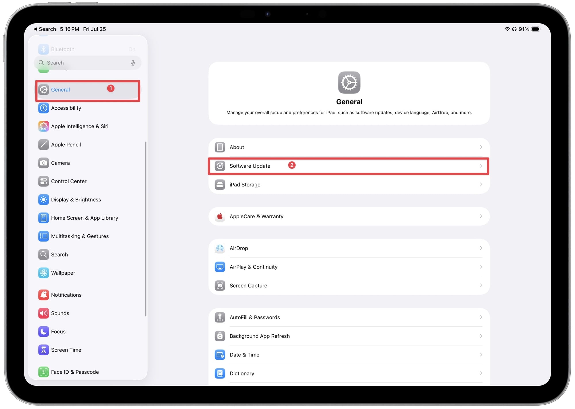Tap the Wi-Fi status icon
The image size is (575, 409).
[x=507, y=29]
